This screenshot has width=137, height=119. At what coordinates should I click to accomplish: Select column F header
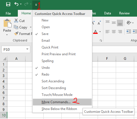(x=107, y=59)
